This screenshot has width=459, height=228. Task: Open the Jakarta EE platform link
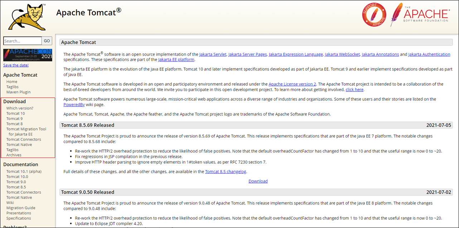(x=176, y=60)
